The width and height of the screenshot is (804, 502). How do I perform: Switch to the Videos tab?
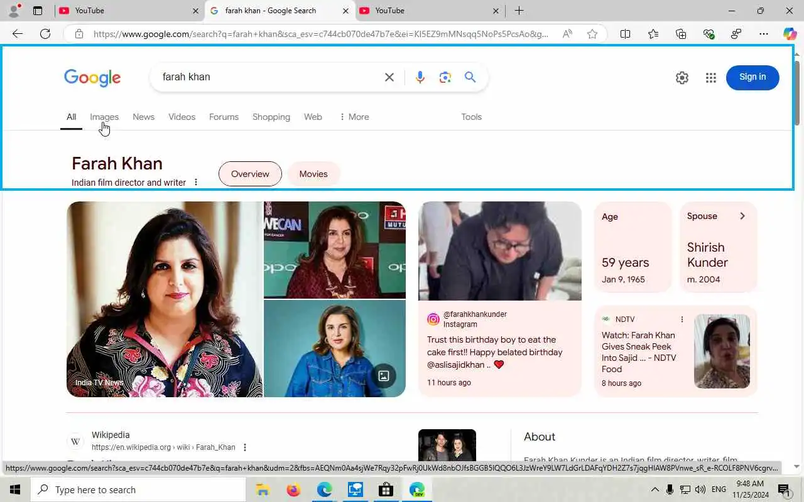182,117
